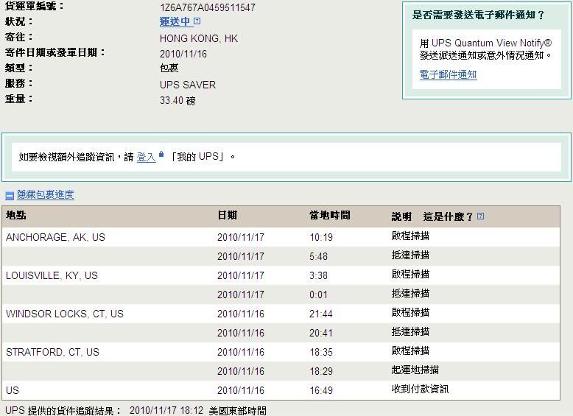Click the ANCHORAGE, AK, US location cell
Viewport: 573px width, 416px height.
click(x=55, y=237)
